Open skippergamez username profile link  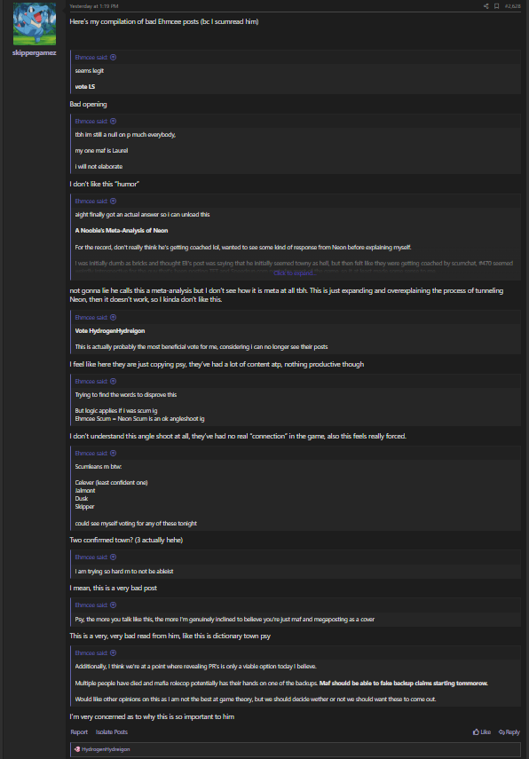click(35, 52)
